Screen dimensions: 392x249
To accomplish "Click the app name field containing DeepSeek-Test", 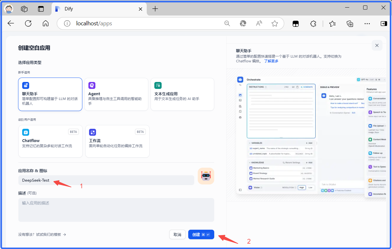I will point(106,180).
